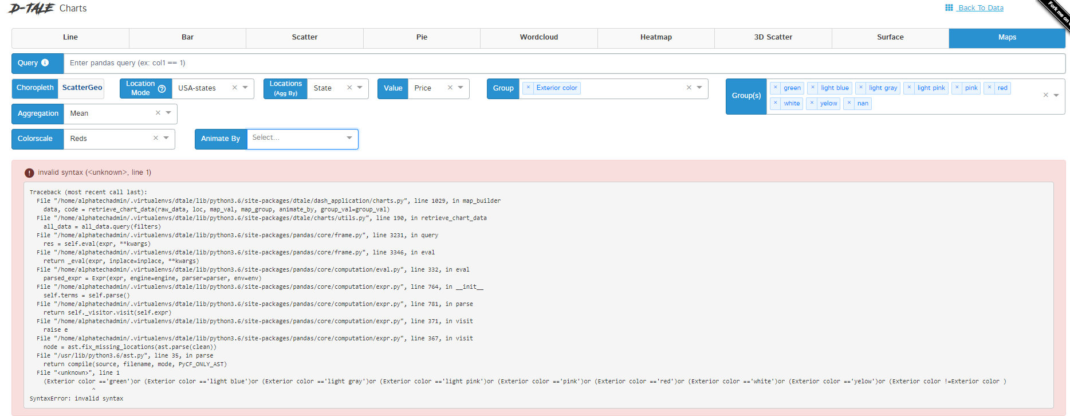Clear the Reds colorscale selection
Image resolution: width=1070 pixels, height=416 pixels.
point(156,138)
